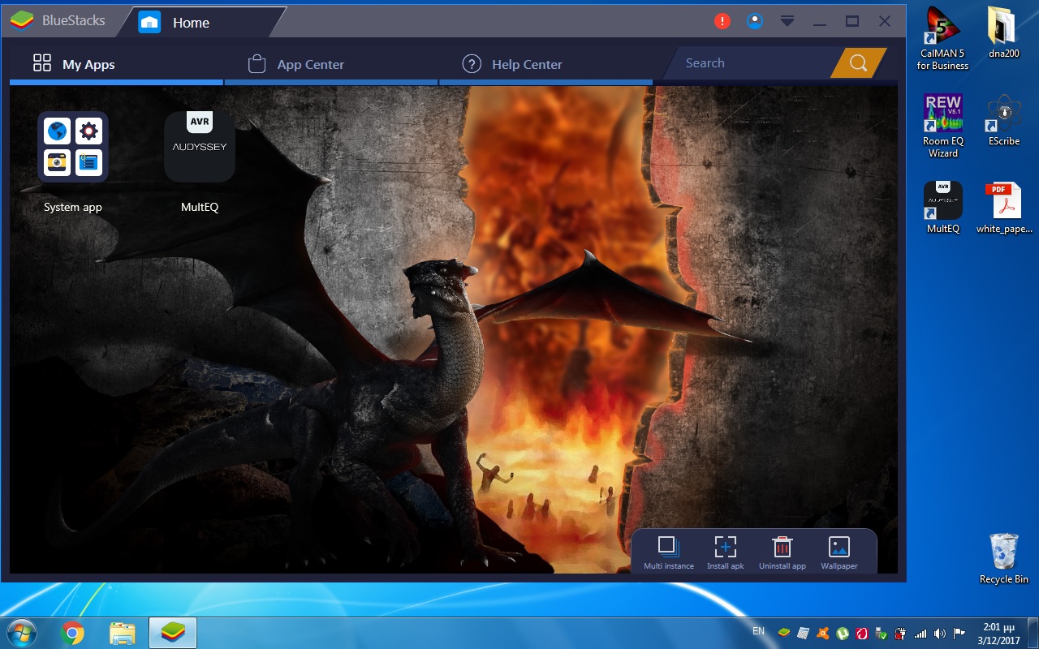Open the Recycle Bin
This screenshot has width=1039, height=649.
tap(1003, 558)
